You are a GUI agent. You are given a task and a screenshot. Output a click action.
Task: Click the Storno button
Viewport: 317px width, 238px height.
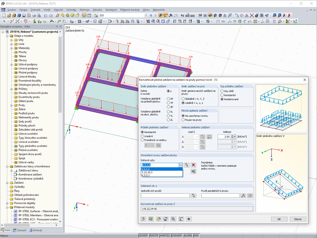pos(298,219)
